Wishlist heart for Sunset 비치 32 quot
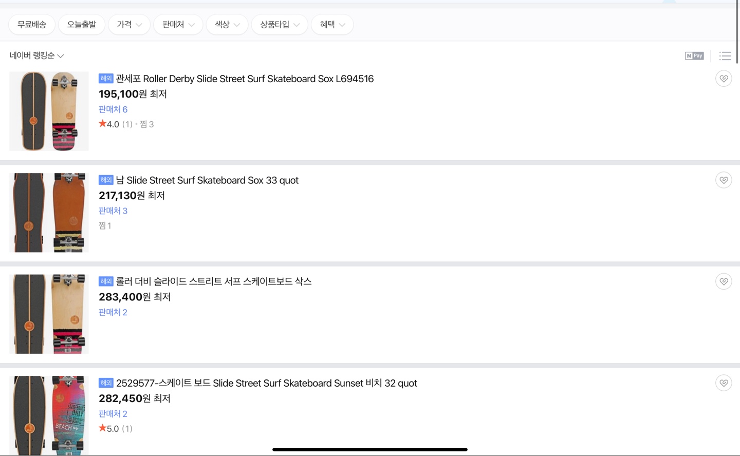740x456 pixels. pyautogui.click(x=724, y=383)
